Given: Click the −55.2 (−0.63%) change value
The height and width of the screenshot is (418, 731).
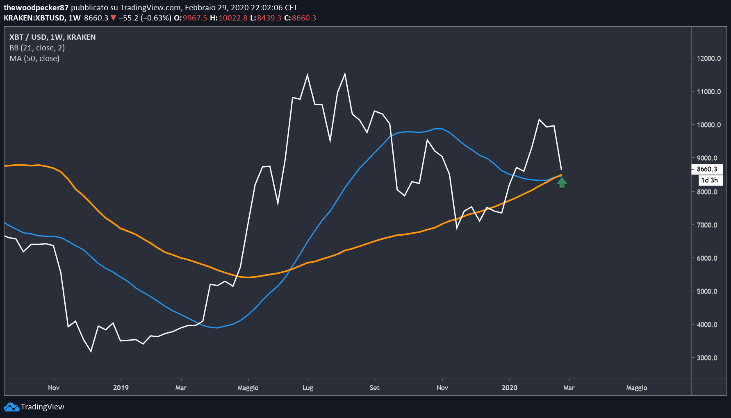Looking at the screenshot, I should coord(145,18).
